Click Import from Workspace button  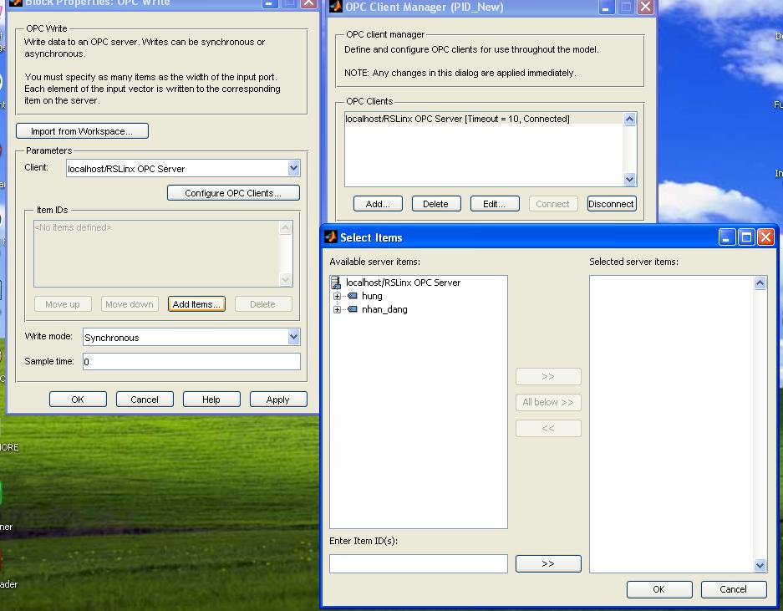83,131
